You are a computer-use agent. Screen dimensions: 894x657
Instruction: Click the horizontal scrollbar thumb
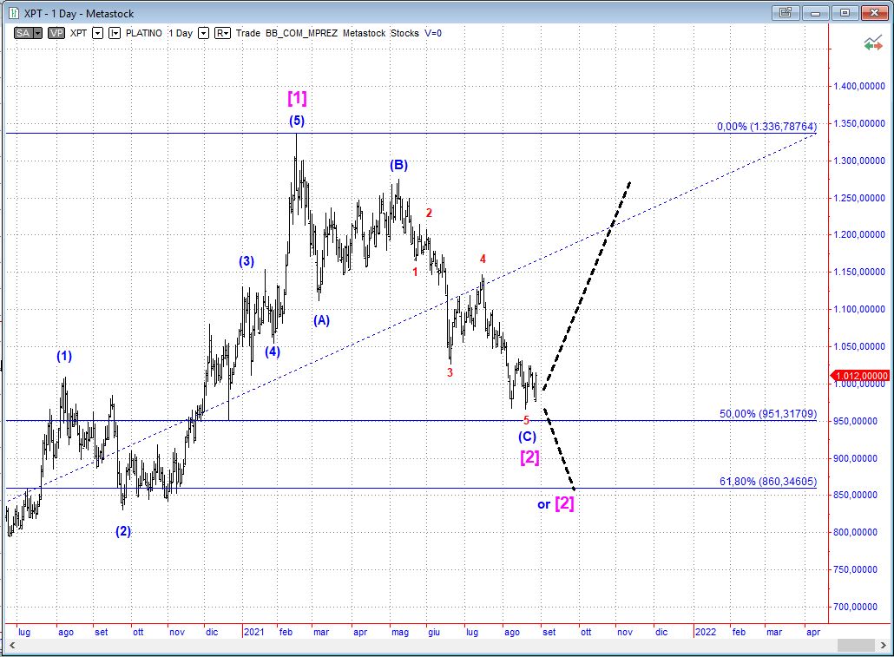tap(856, 645)
